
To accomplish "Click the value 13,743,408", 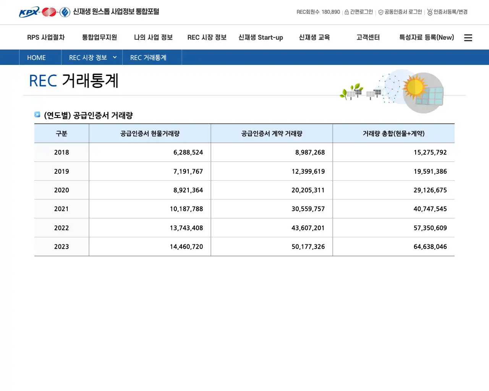I will pyautogui.click(x=186, y=228).
